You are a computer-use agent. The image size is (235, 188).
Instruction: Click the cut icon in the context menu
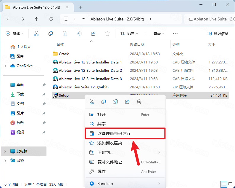click(x=92, y=102)
